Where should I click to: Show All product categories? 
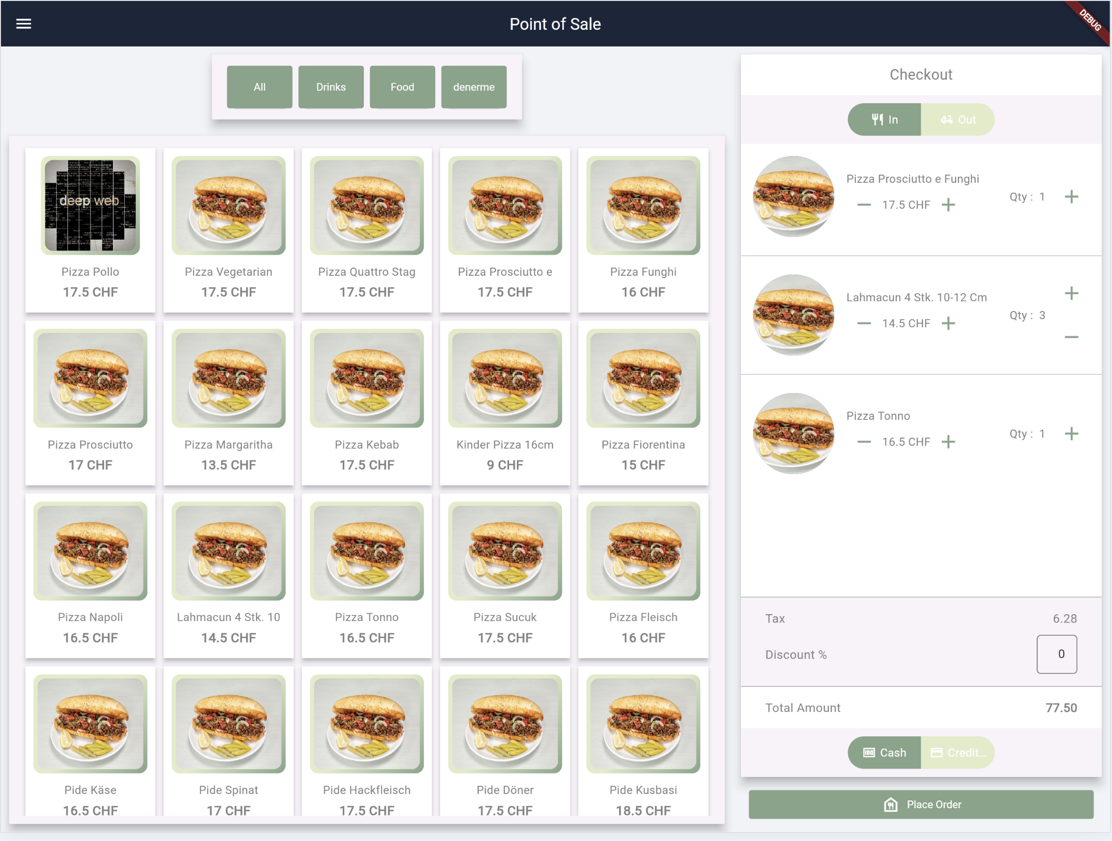pos(259,87)
